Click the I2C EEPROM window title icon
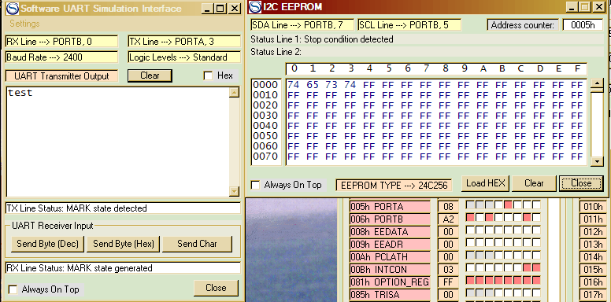611x302 pixels. pyautogui.click(x=255, y=7)
